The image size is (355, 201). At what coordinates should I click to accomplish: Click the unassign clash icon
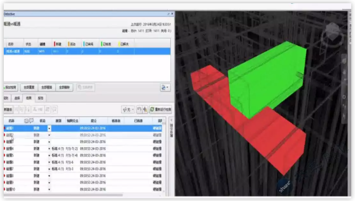(x=48, y=109)
